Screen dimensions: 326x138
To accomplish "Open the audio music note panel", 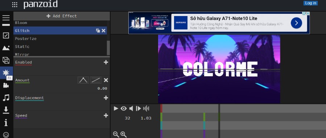I will [x=6, y=97].
